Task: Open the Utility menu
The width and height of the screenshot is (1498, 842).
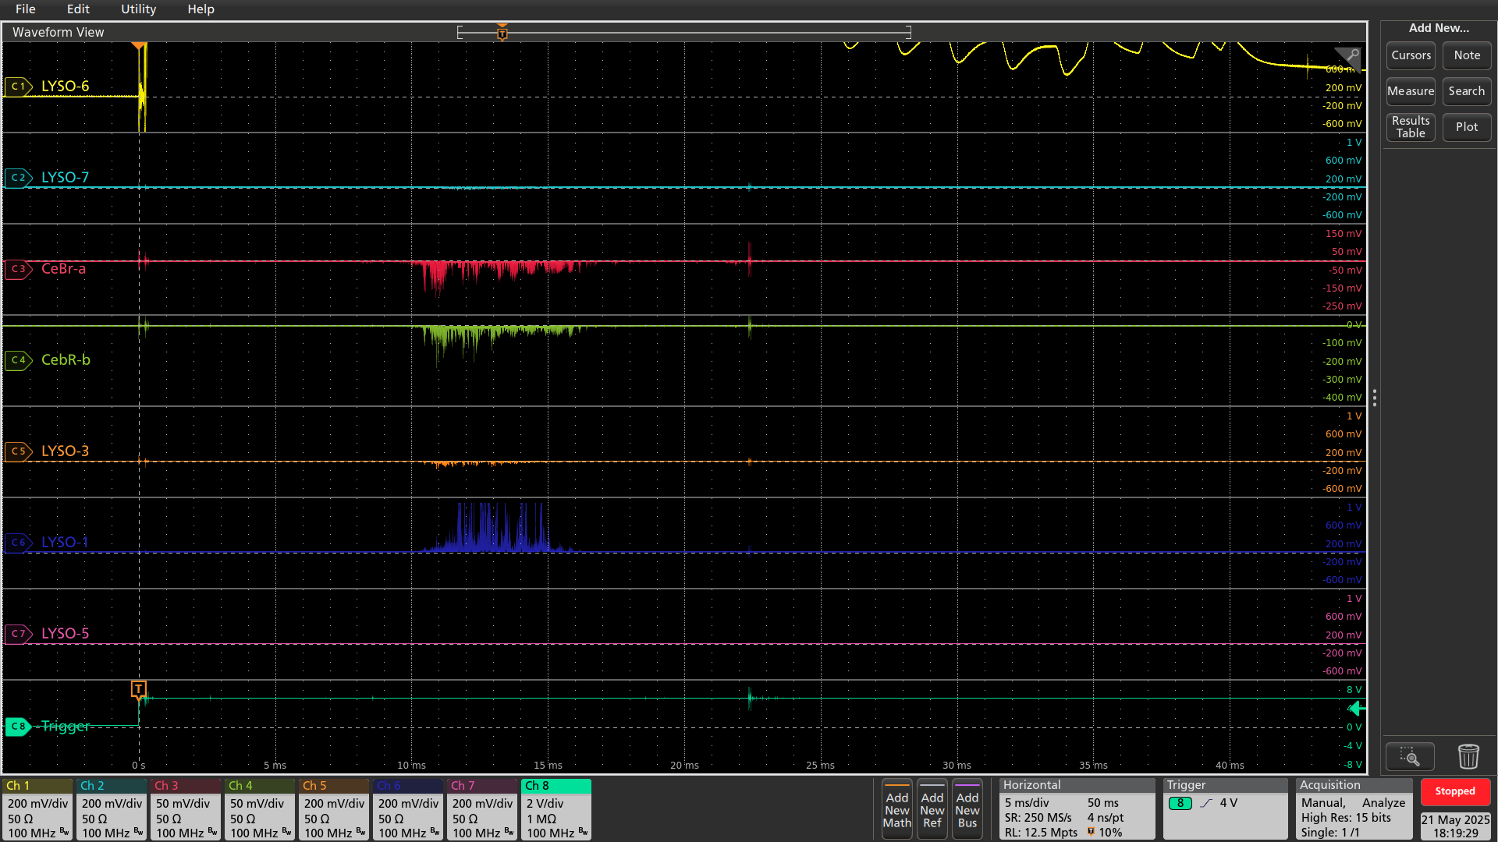Action: point(138,9)
